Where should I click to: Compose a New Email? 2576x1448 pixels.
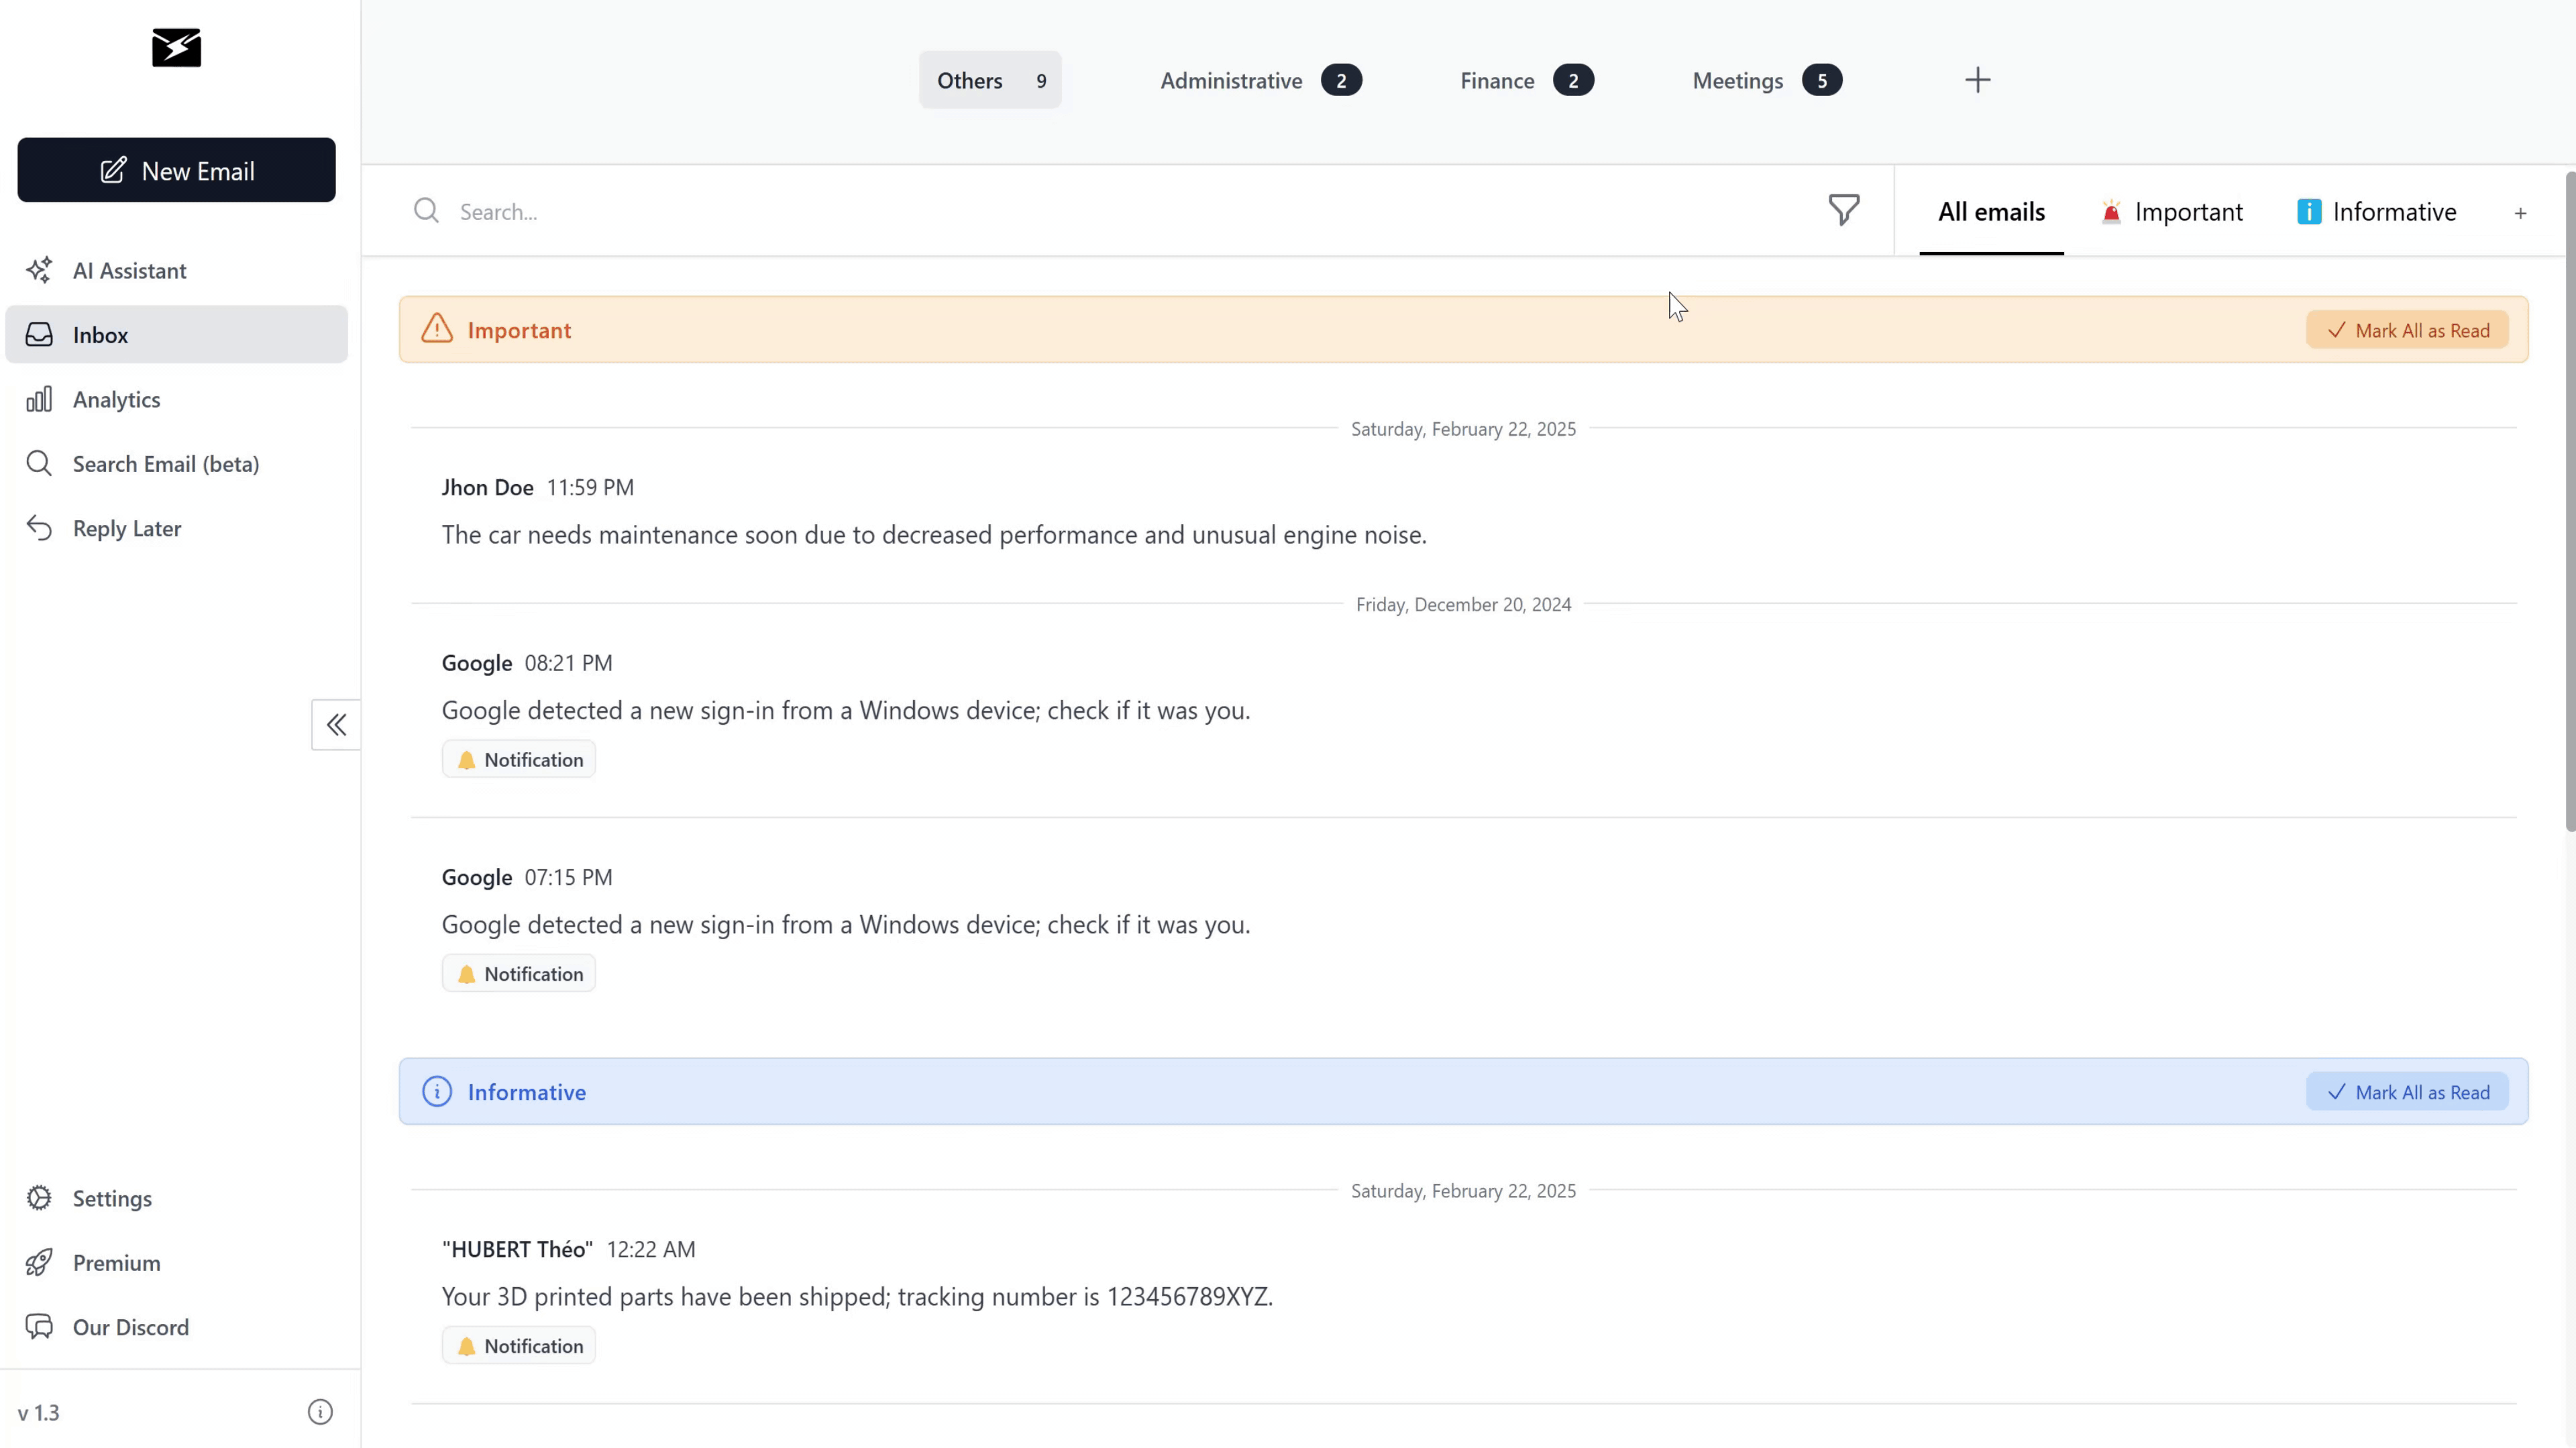click(x=176, y=170)
